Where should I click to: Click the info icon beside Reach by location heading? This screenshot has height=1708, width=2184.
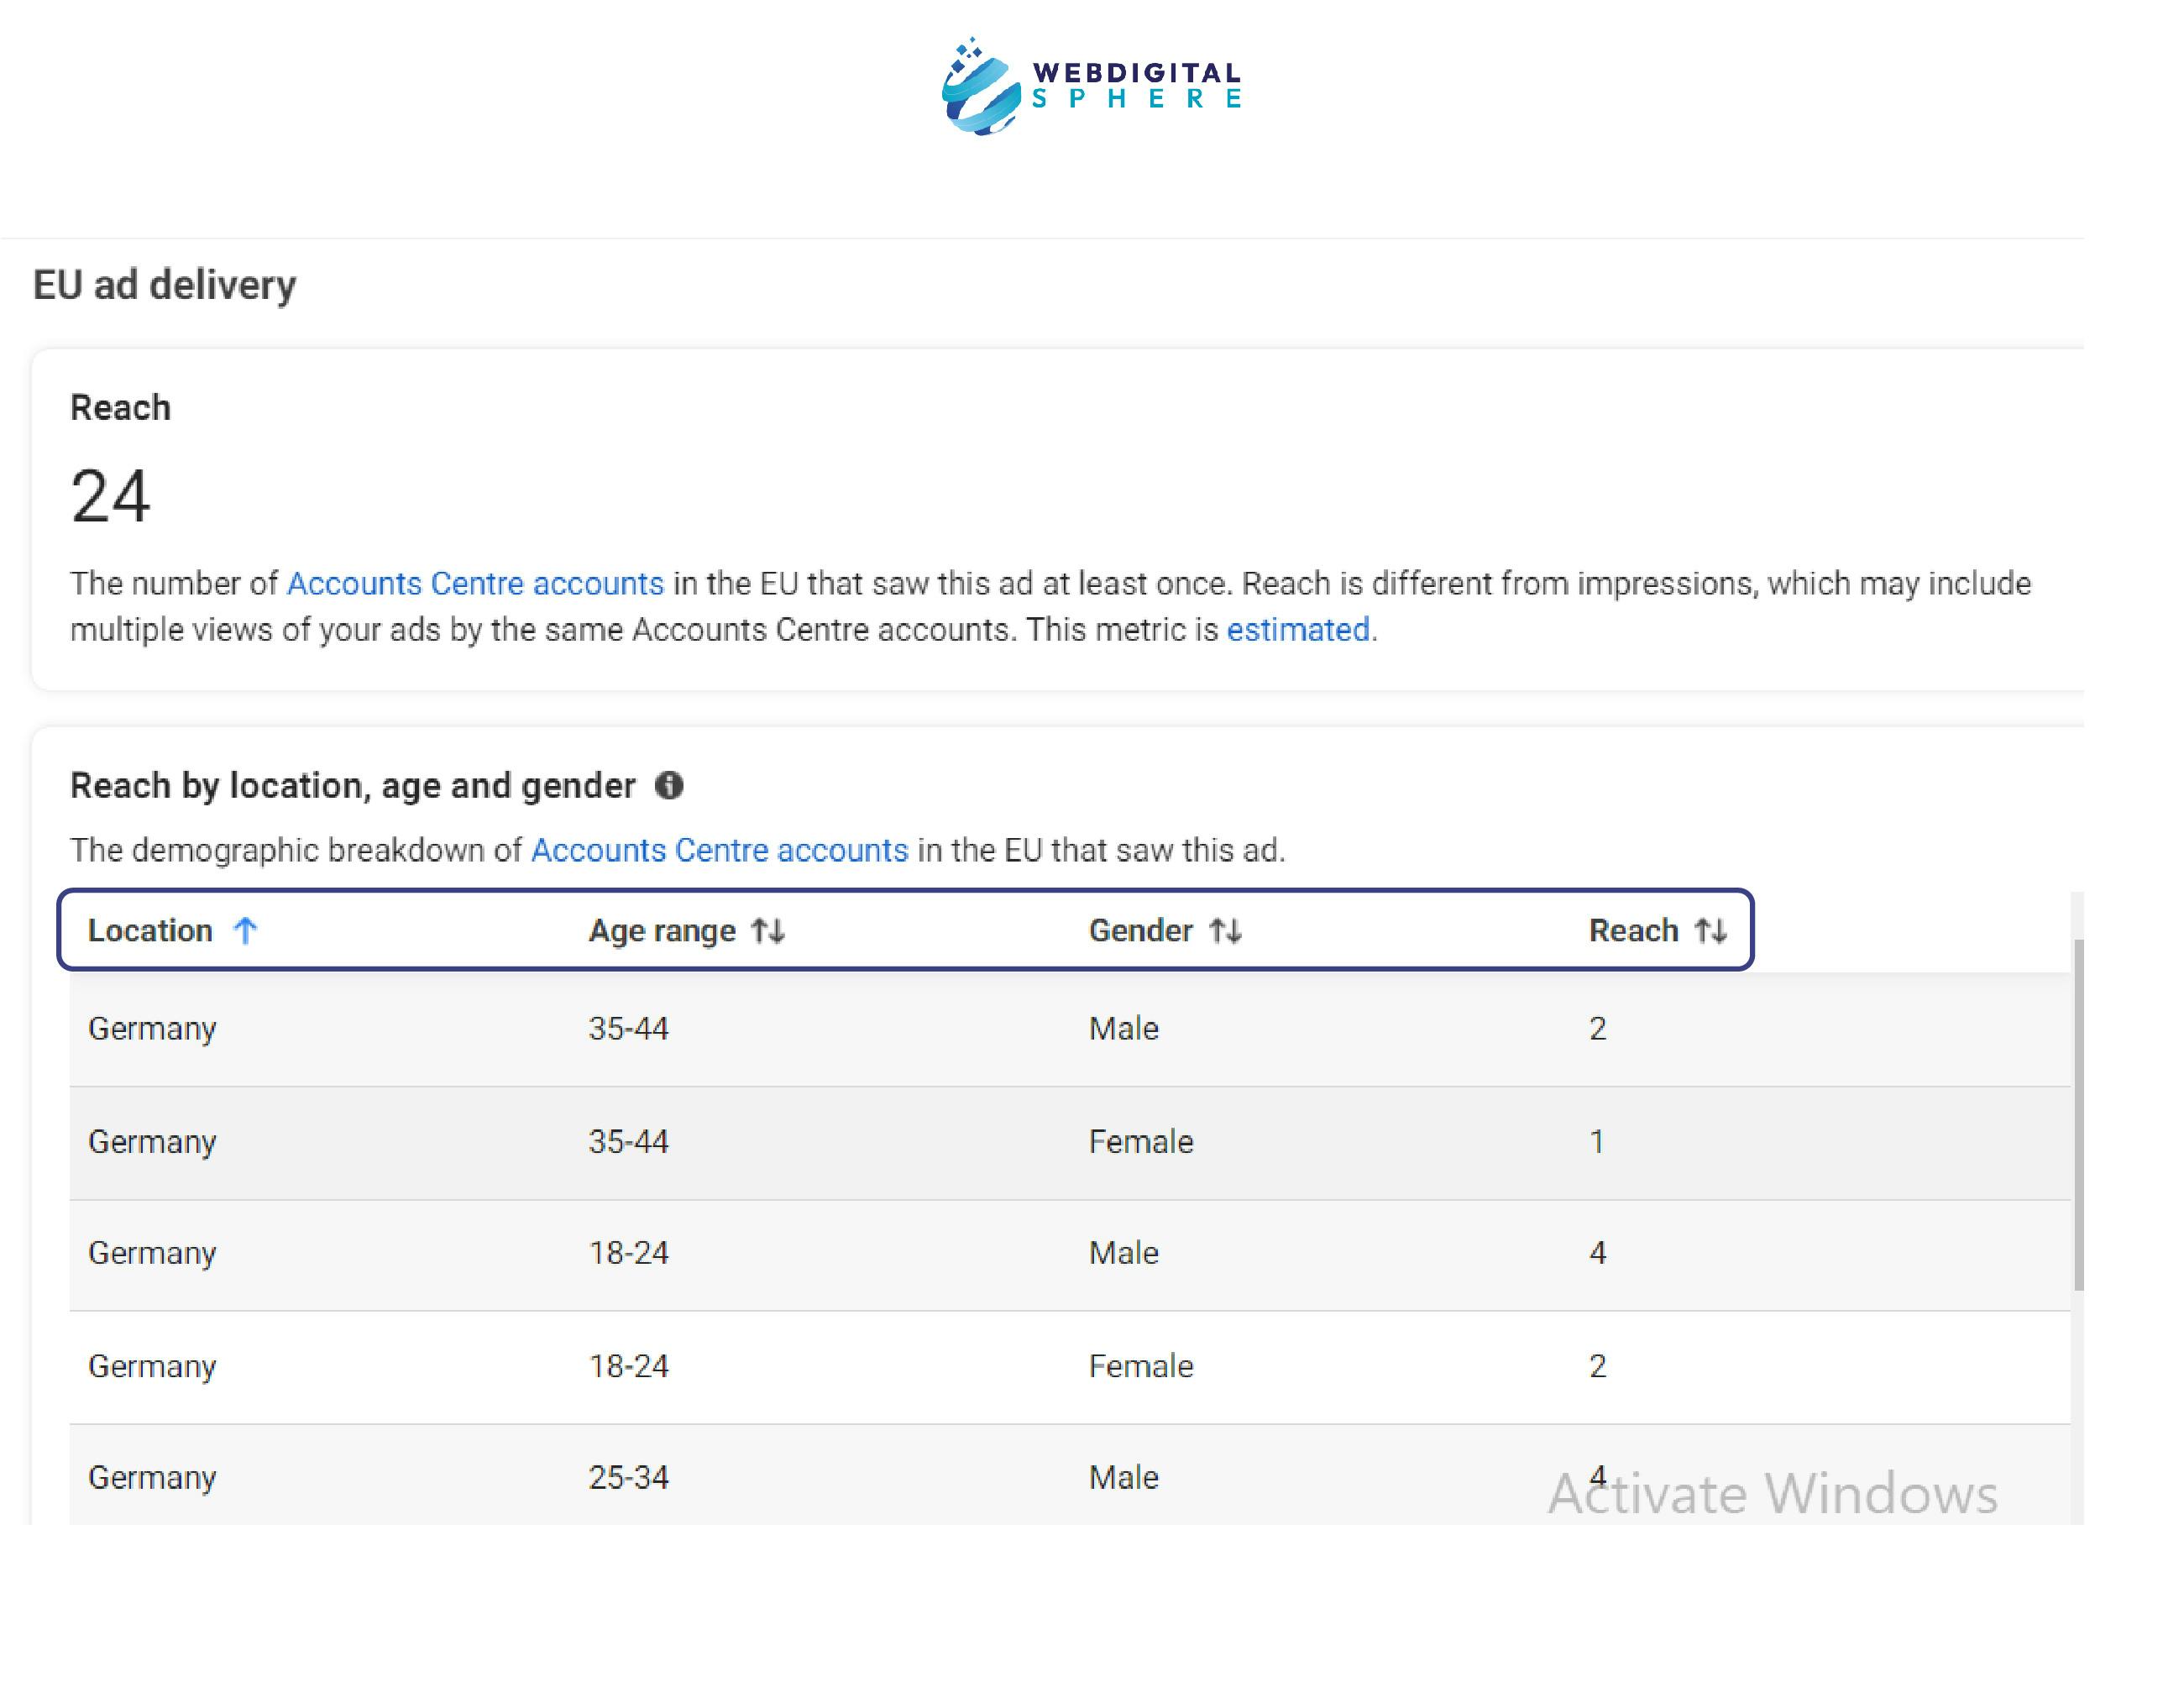[x=669, y=786]
